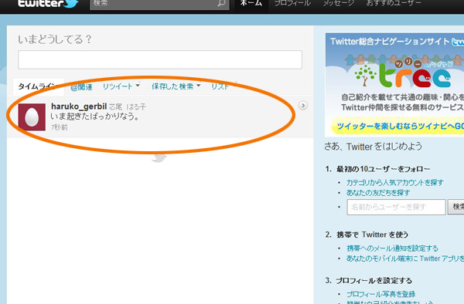Click 携帯で Twitter を使う heading

click(x=372, y=235)
